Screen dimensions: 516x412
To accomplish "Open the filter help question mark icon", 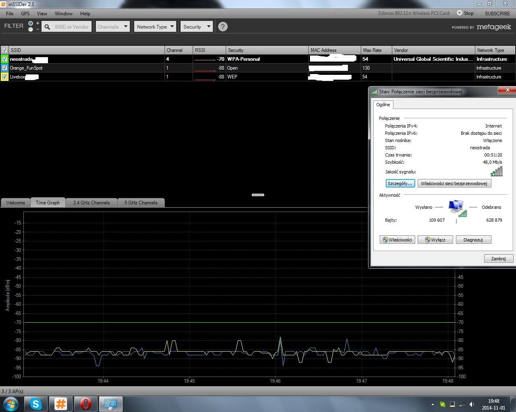I will click(223, 27).
